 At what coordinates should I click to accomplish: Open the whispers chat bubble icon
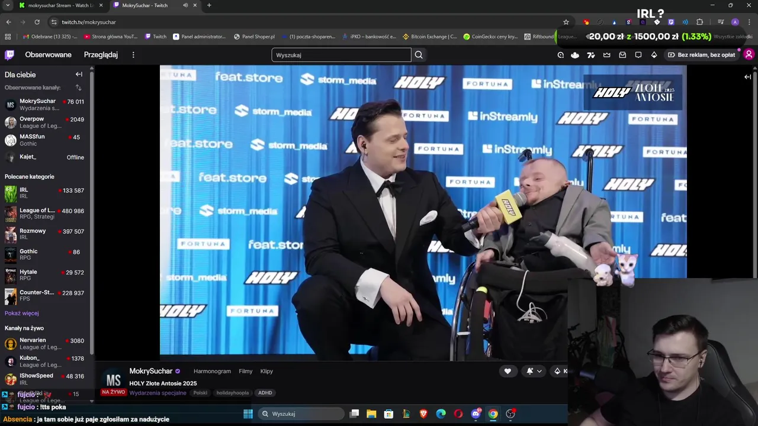(x=638, y=55)
